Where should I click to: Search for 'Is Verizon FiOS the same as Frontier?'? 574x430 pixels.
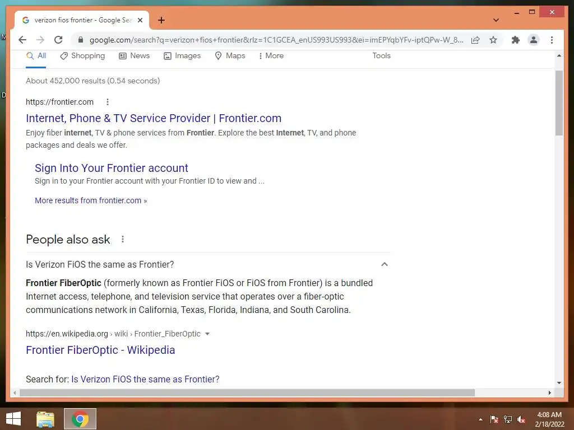pos(145,379)
